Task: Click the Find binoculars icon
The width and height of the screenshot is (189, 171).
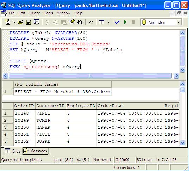Action: coord(80,22)
